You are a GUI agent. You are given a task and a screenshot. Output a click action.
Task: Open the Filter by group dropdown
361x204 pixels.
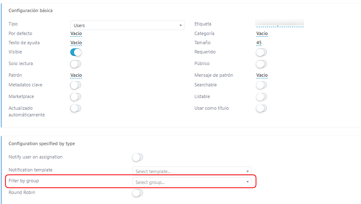coord(192,182)
